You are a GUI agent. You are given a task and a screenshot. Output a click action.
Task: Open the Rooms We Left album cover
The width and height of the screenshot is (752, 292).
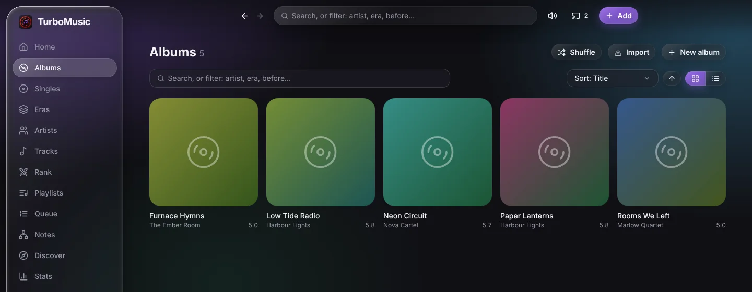point(672,152)
